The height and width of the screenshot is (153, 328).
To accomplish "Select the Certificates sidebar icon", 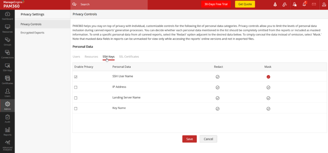I will (7, 79).
